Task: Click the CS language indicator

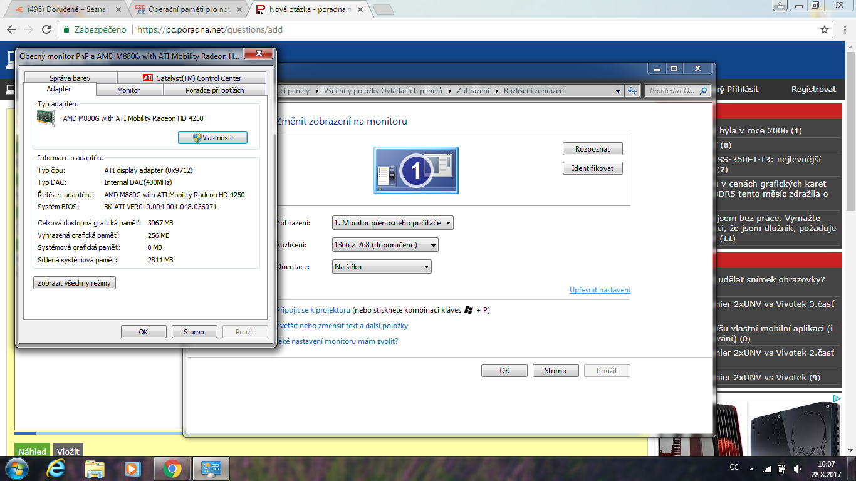Action: click(x=734, y=468)
